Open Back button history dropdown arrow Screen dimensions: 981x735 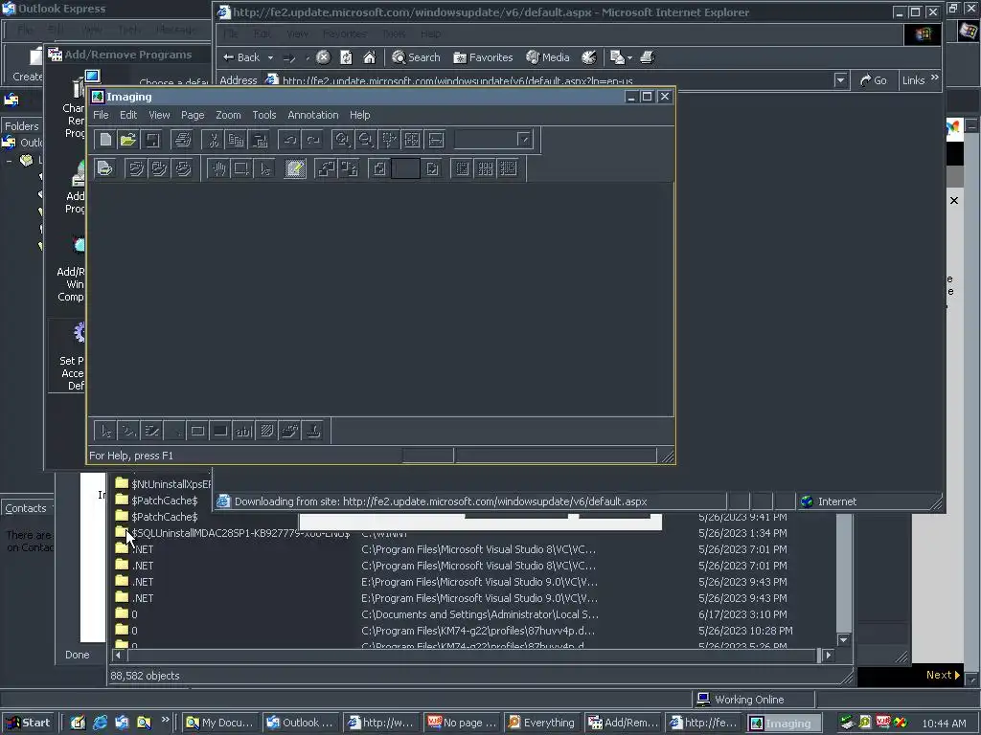click(x=270, y=57)
